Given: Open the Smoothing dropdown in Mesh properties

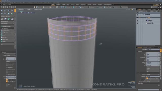Looking at the screenshot, I should (152, 80).
